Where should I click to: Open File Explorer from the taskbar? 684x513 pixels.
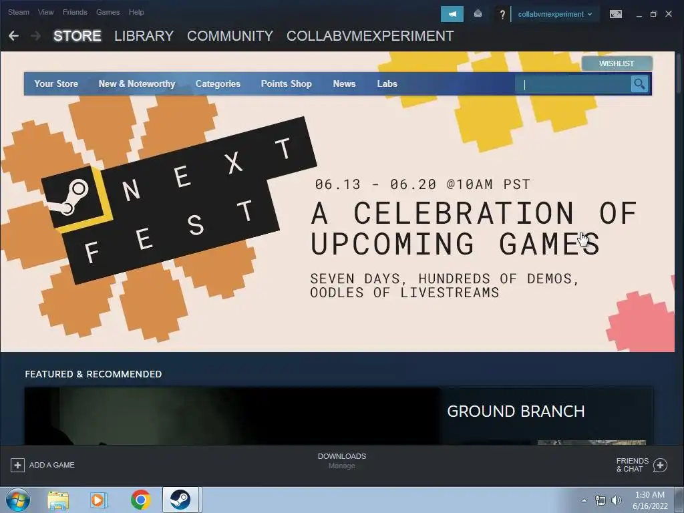58,500
